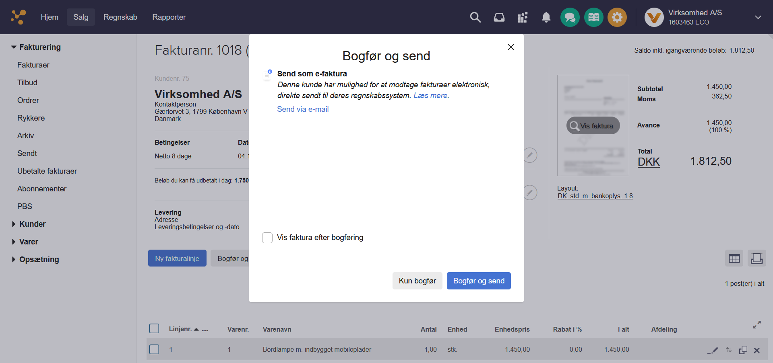773x363 pixels.
Task: Open settings via the gear icon
Action: pyautogui.click(x=617, y=17)
